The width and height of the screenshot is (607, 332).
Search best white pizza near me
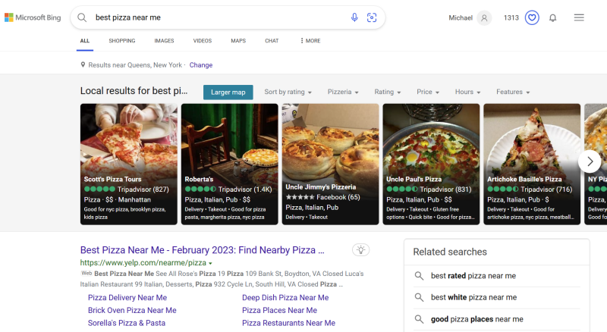click(x=473, y=297)
